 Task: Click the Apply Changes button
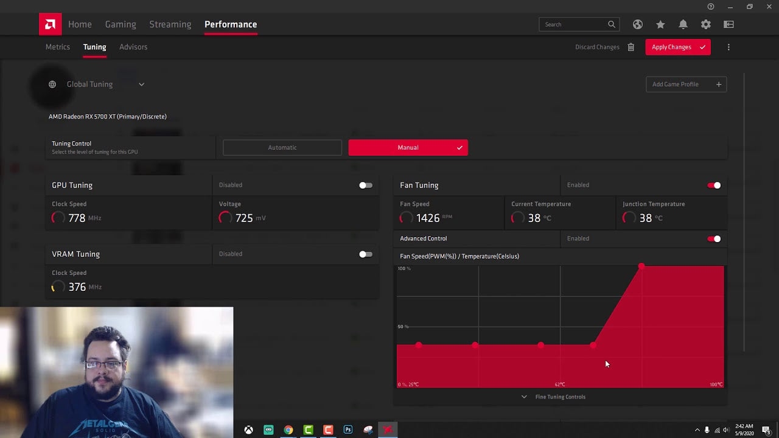pos(677,47)
